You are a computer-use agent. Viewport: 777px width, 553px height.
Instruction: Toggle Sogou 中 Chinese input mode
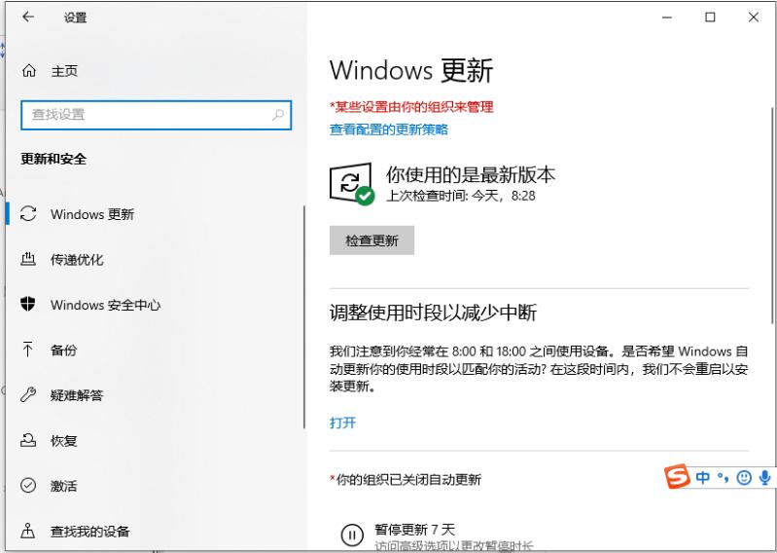(x=703, y=478)
